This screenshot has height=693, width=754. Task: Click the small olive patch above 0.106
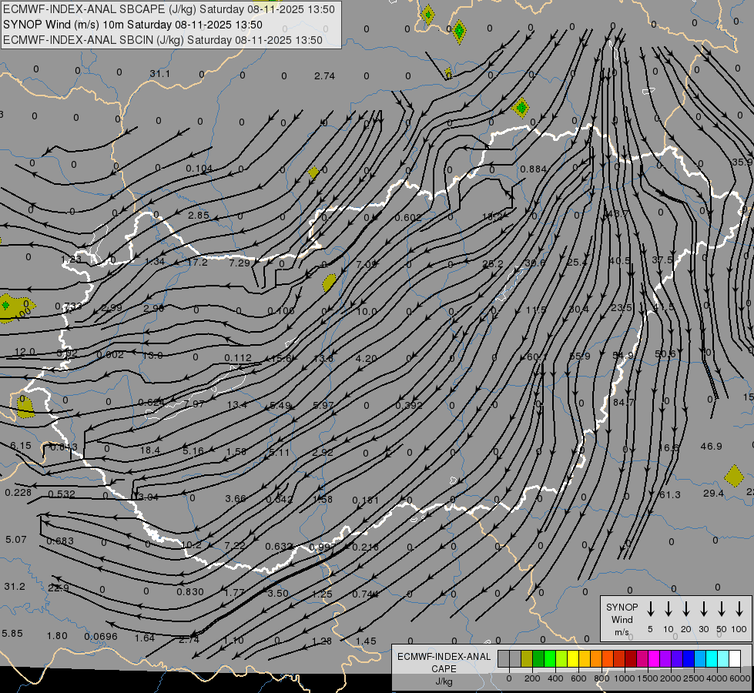tap(330, 283)
